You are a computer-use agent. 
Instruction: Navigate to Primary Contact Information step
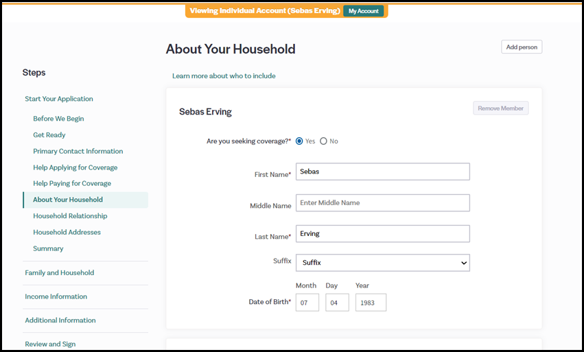[x=78, y=152]
